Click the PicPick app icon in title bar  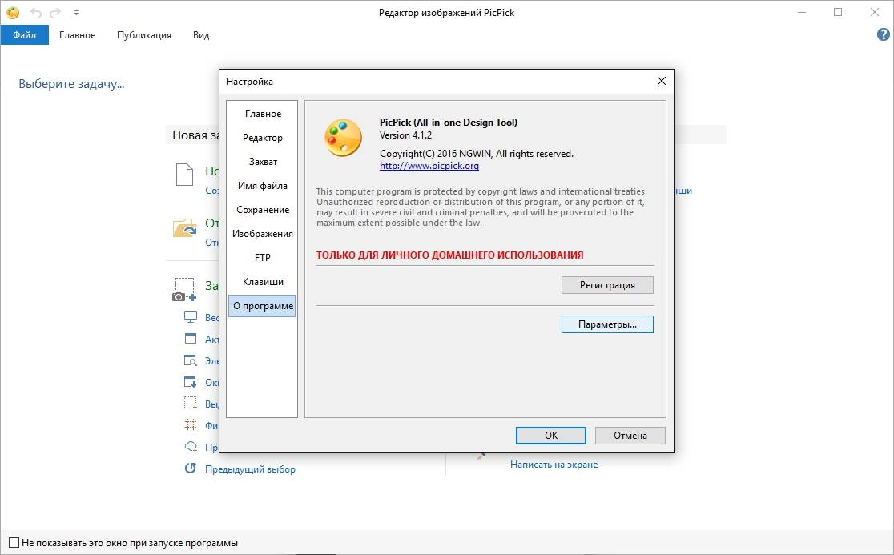pos(13,12)
